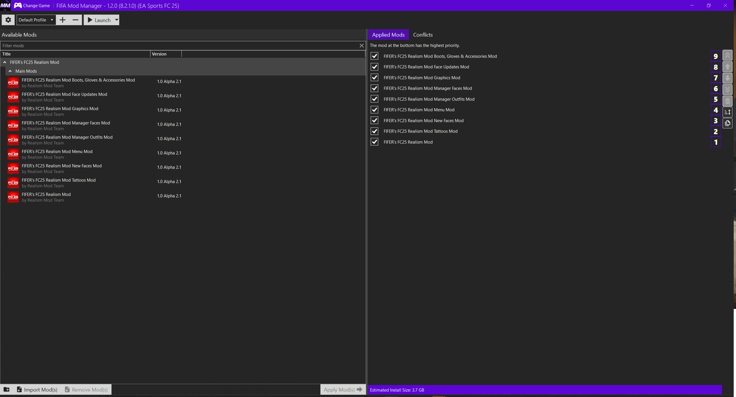Viewport: 736px width, 397px height.
Task: Collapse the Main Mods group
Action: click(x=10, y=71)
